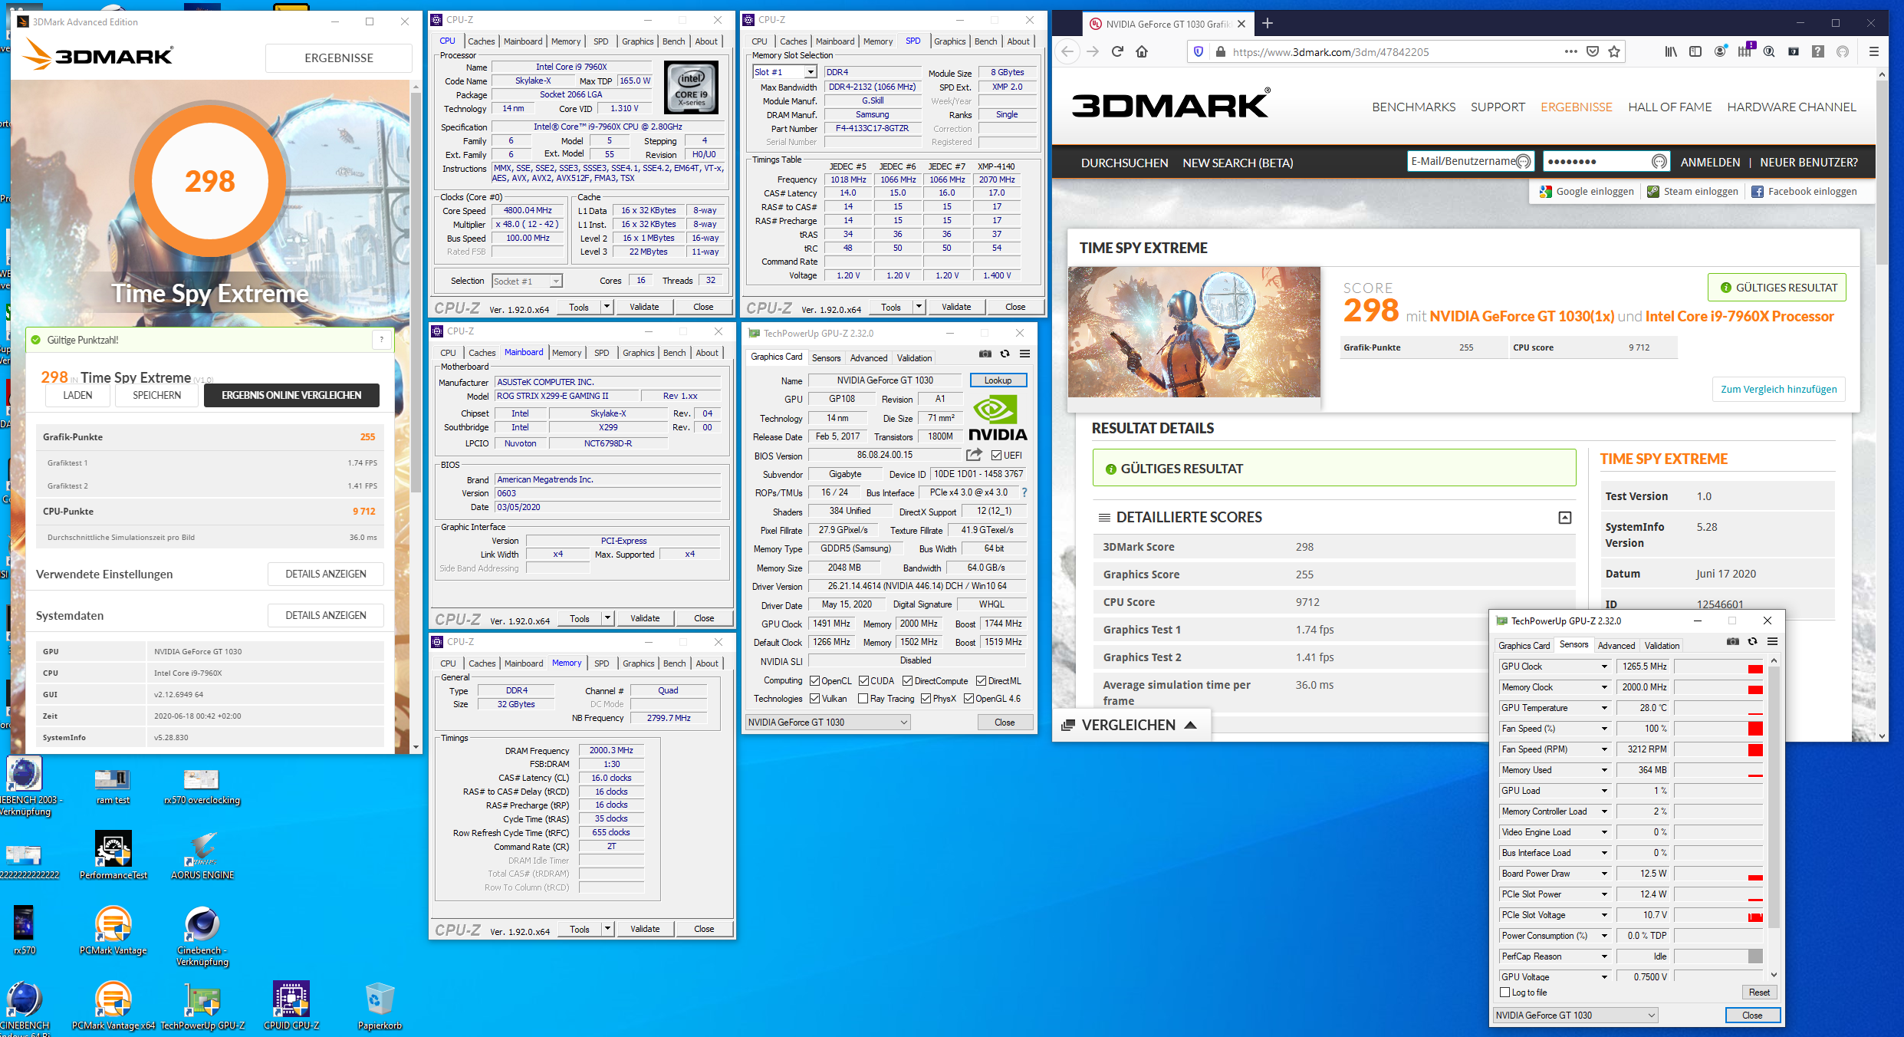The height and width of the screenshot is (1037, 1904).
Task: Open the Socket #1 selection dropdown
Action: point(527,281)
